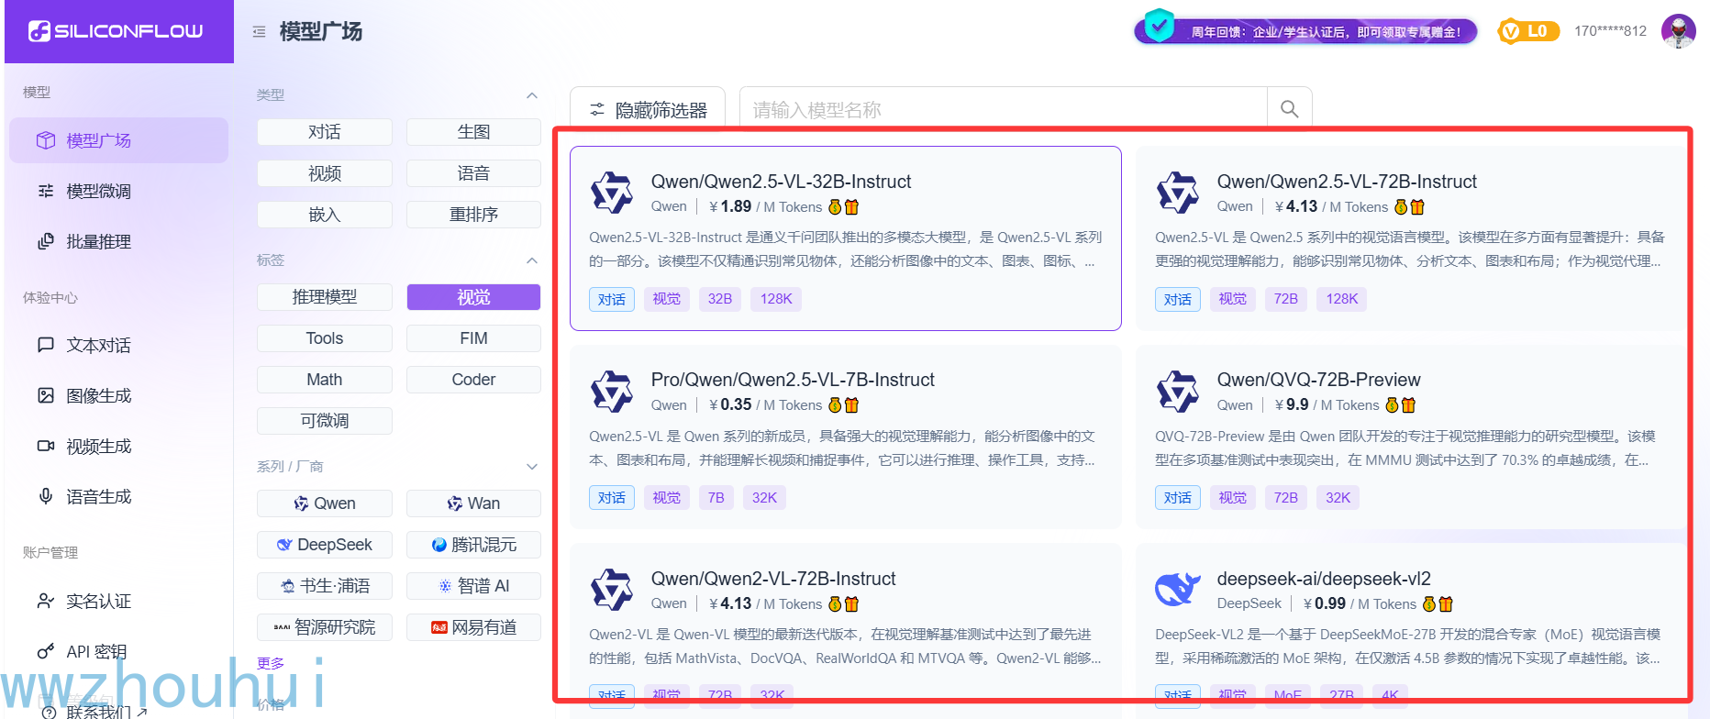Filter by DeepSeek vendor
Screen dimensions: 1710x719
coord(325,545)
